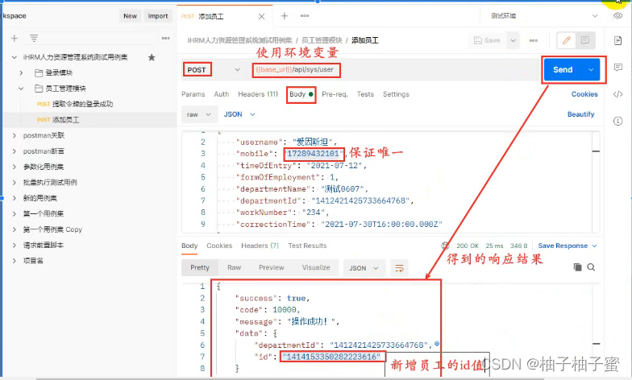Open the Save options dropdown arrow
Screen dimensions: 632x380
(x=513, y=40)
